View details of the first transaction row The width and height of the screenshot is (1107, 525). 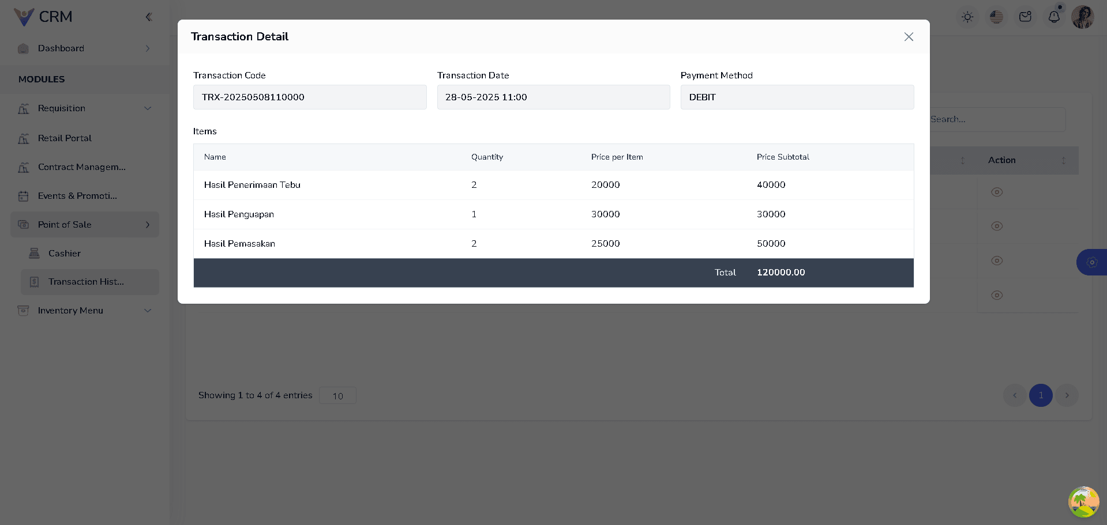point(996,192)
